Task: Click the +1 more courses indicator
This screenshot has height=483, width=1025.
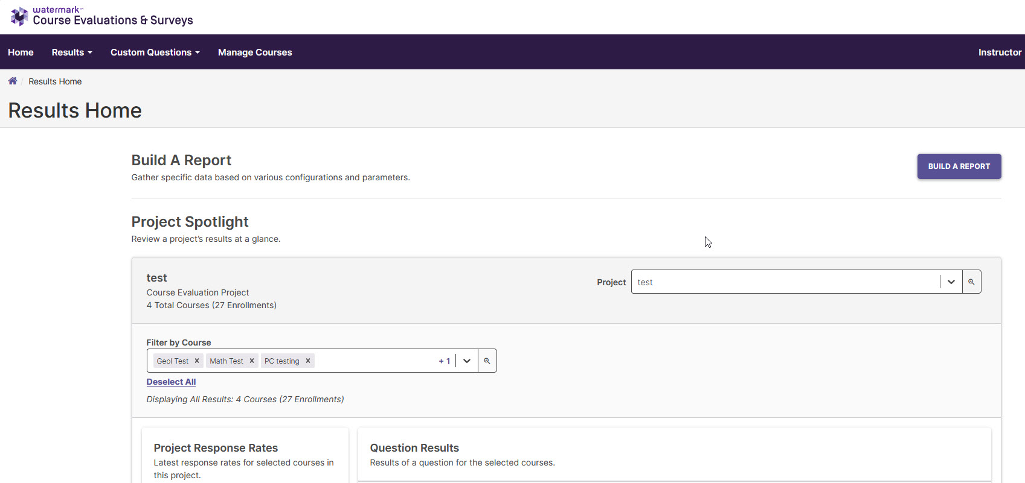Action: coord(445,361)
